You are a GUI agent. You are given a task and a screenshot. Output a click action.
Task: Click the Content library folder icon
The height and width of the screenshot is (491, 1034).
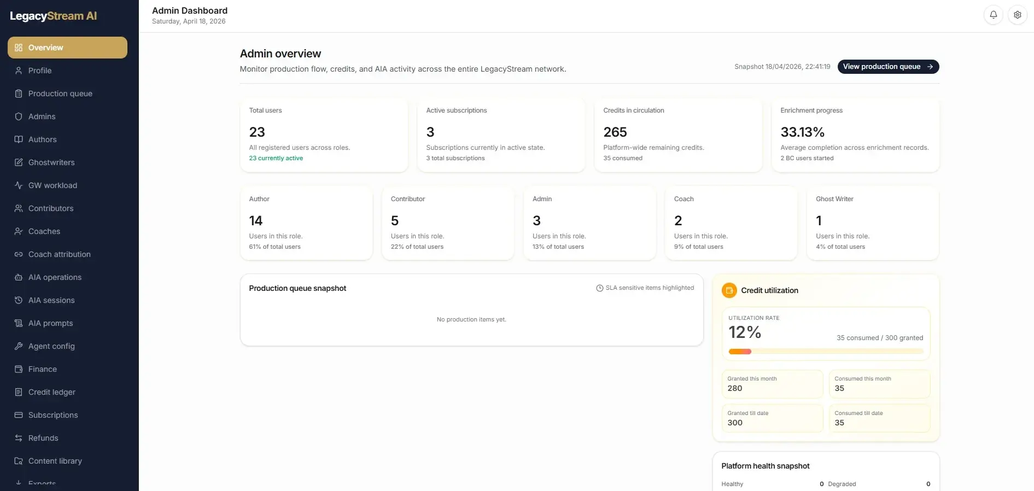click(19, 461)
